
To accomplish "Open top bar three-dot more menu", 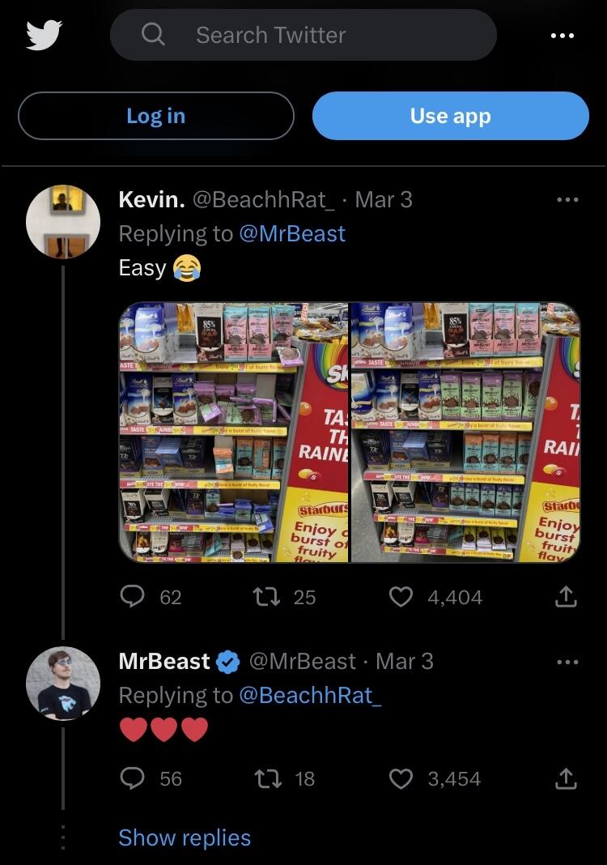I will click(562, 36).
